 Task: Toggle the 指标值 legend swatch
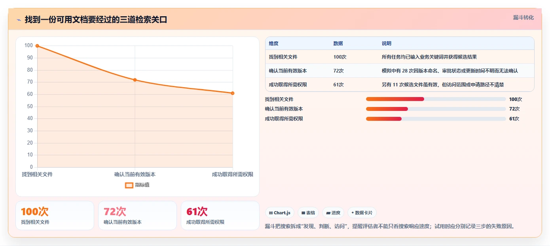pos(129,185)
